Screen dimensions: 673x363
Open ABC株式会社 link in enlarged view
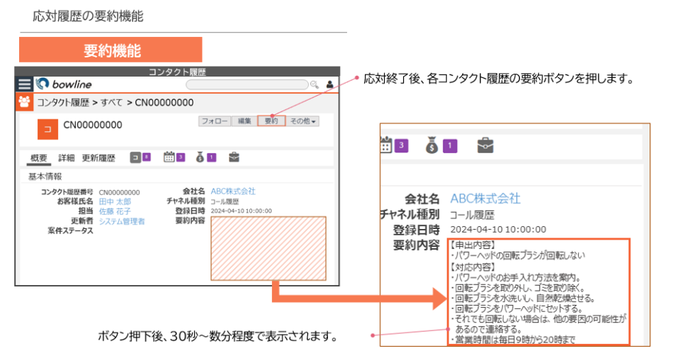click(x=485, y=199)
